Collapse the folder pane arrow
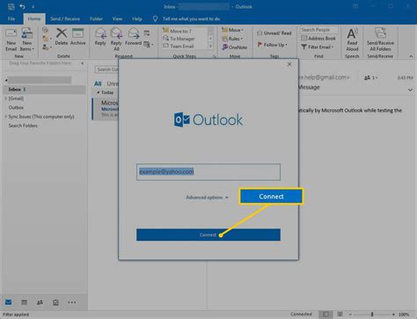The width and height of the screenshot is (417, 319). tap(83, 63)
